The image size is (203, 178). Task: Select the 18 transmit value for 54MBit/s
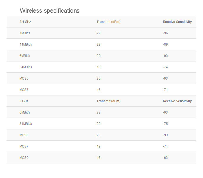(x=99, y=67)
